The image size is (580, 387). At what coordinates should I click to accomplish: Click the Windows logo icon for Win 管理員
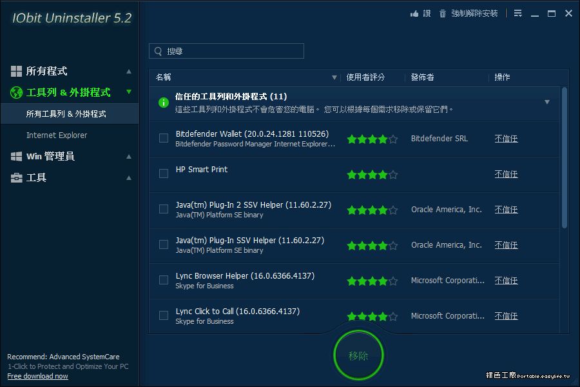(x=16, y=156)
